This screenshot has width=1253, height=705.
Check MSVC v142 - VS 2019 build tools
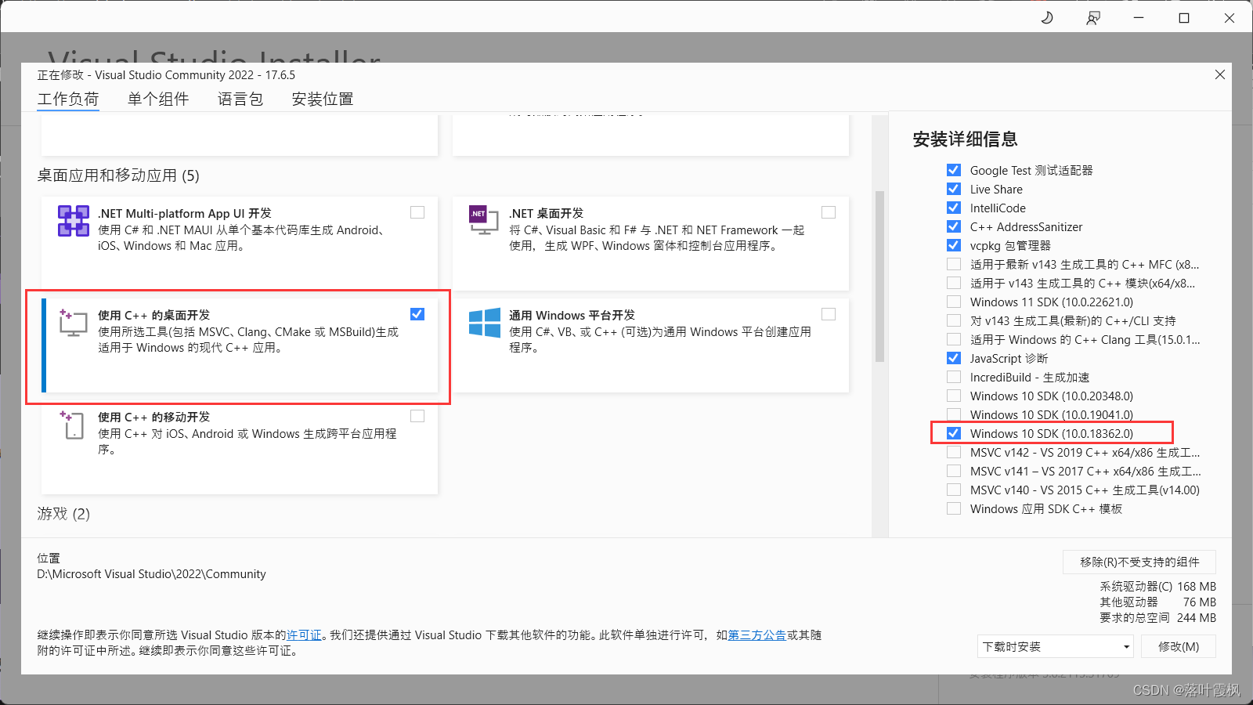tap(954, 452)
